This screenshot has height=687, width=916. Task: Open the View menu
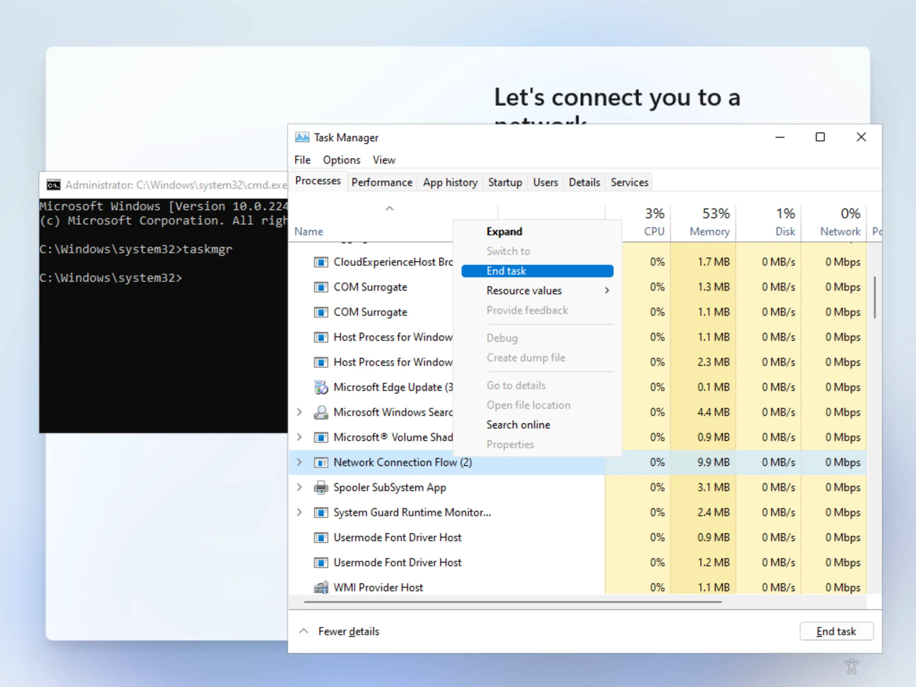coord(384,160)
